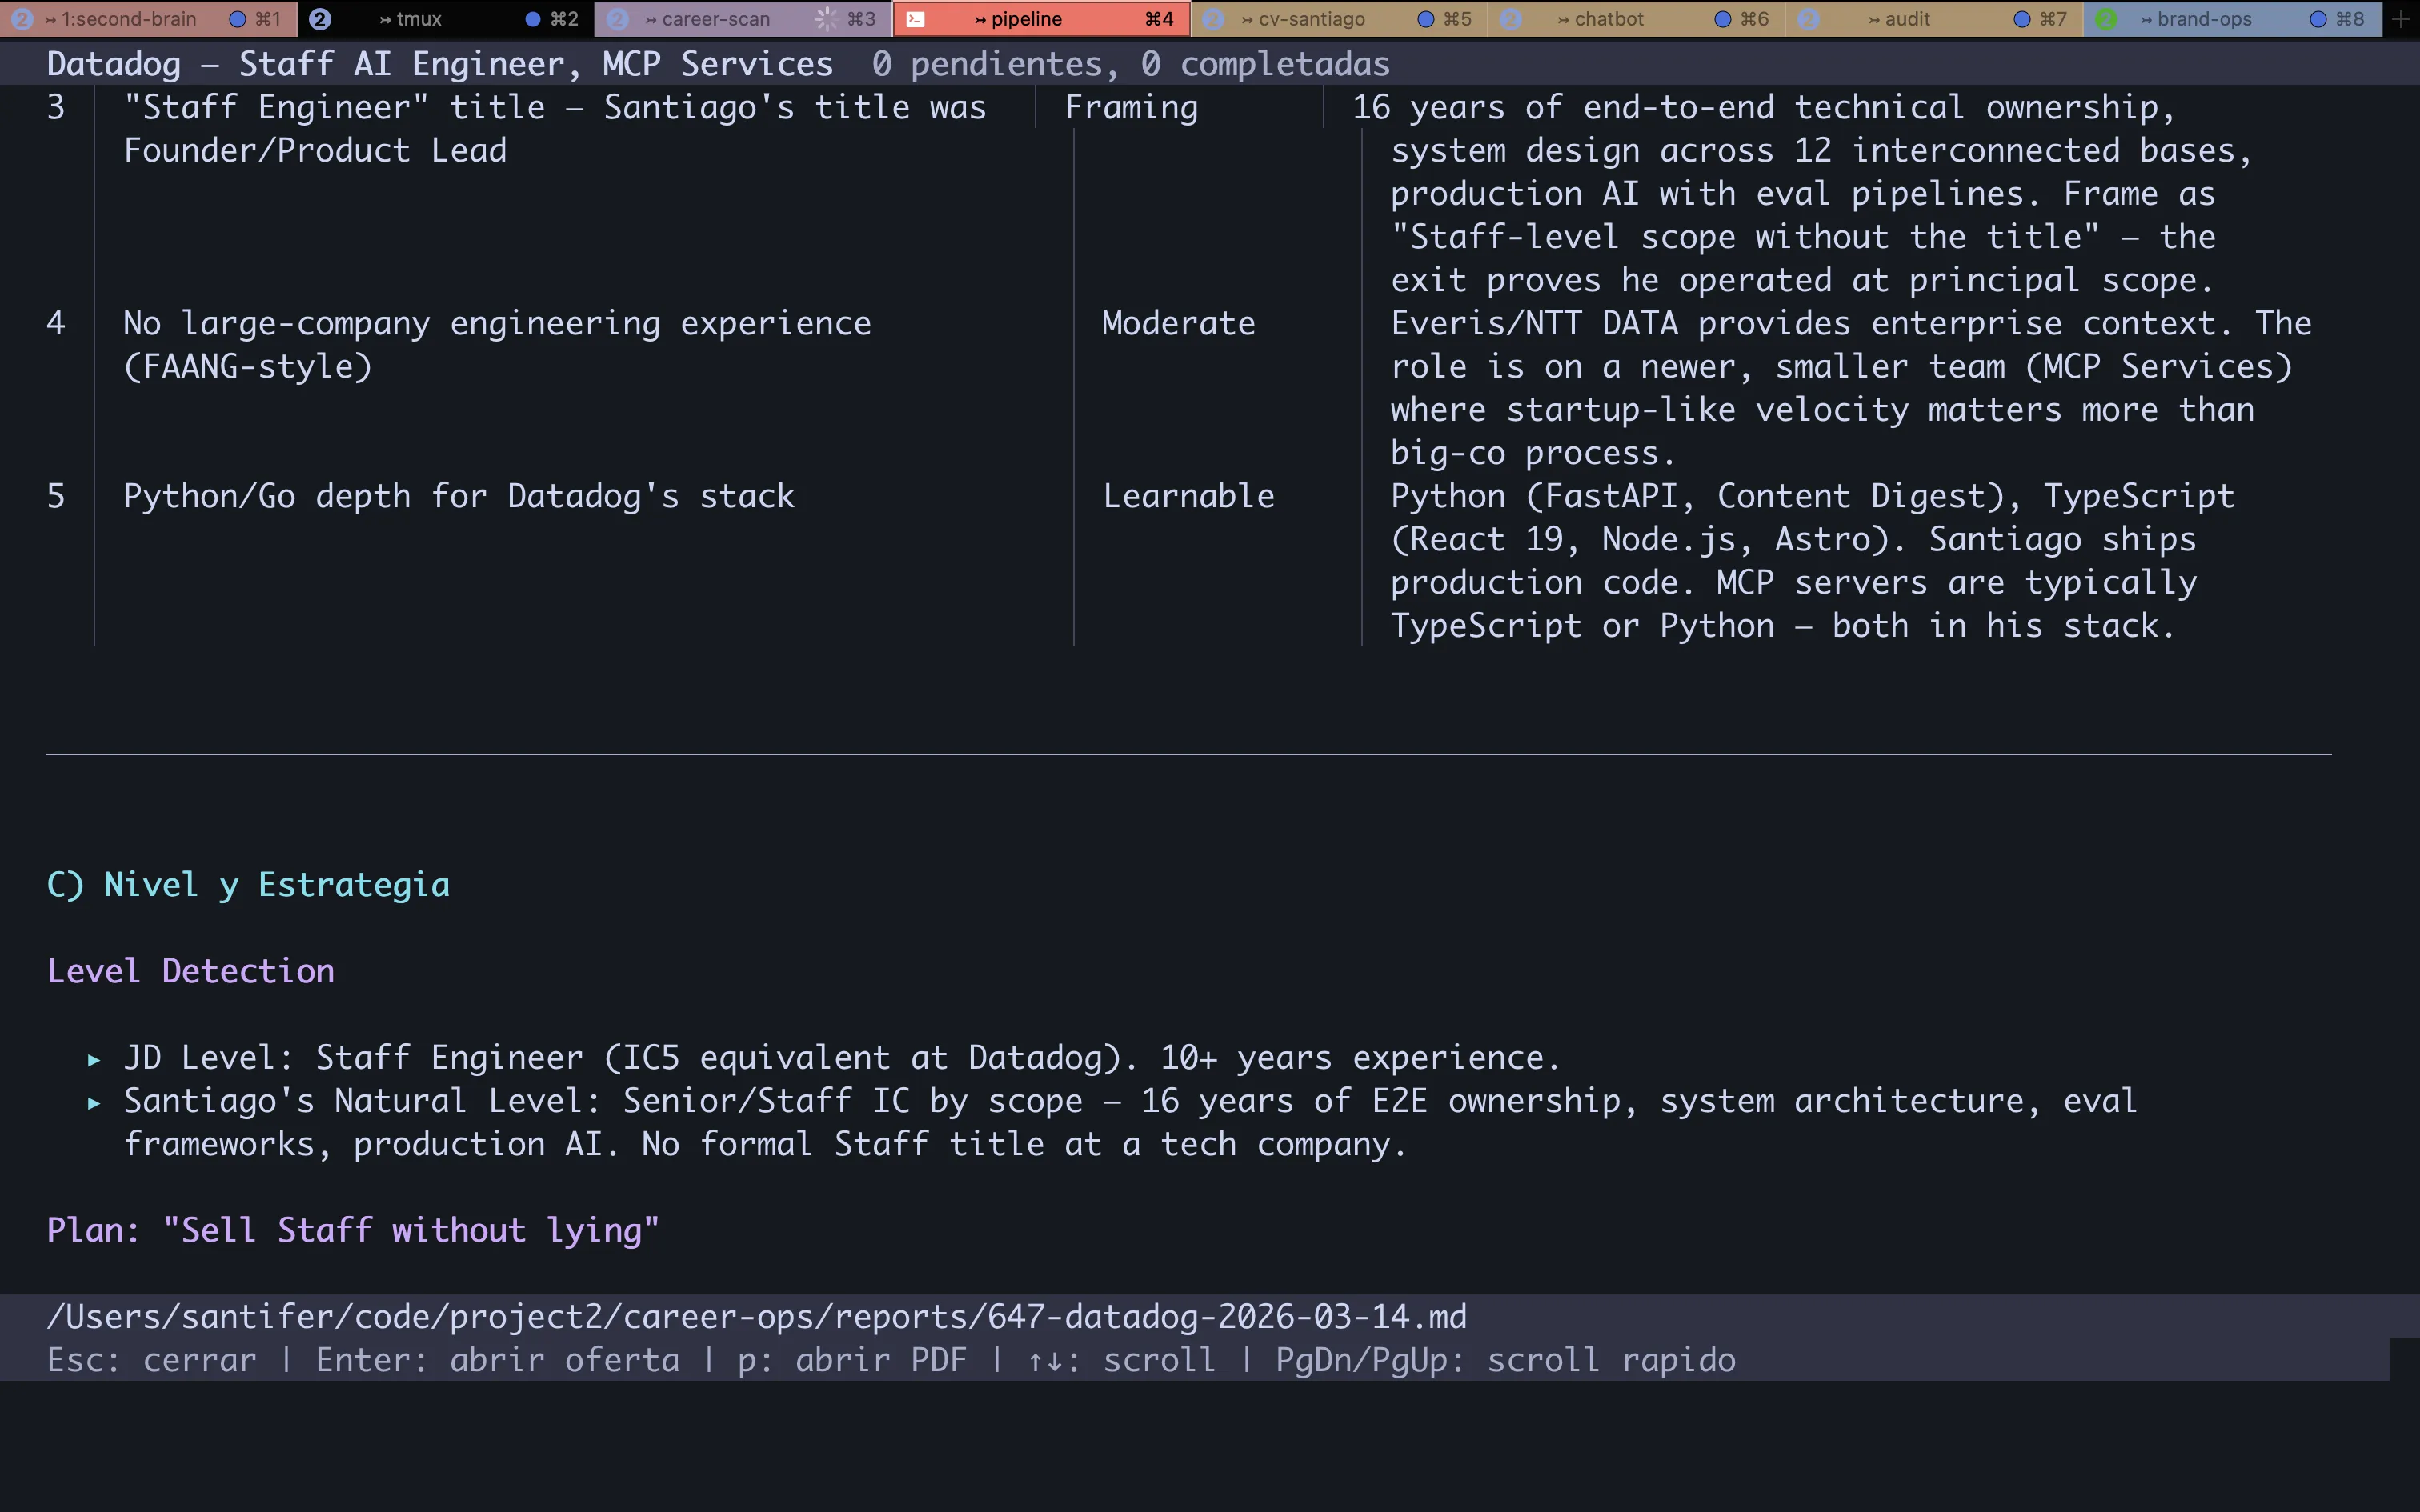Click the loading spinner on career-scan tab

(825, 19)
